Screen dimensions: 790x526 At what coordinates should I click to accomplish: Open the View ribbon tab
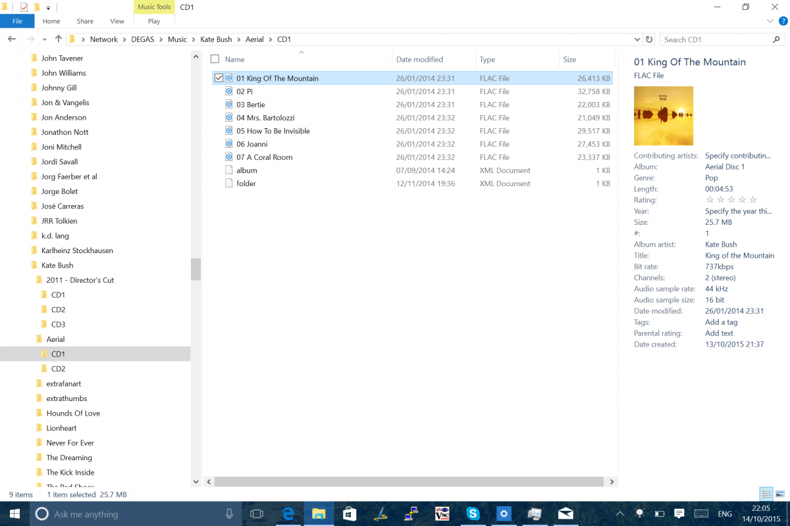[x=117, y=21]
